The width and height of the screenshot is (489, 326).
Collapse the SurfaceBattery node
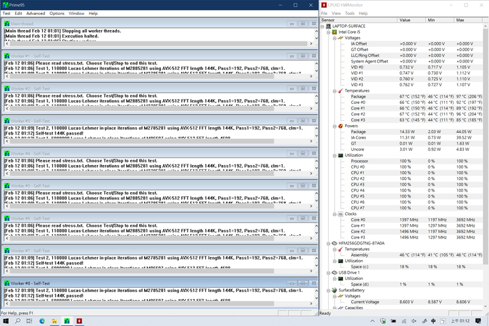[x=329, y=291]
